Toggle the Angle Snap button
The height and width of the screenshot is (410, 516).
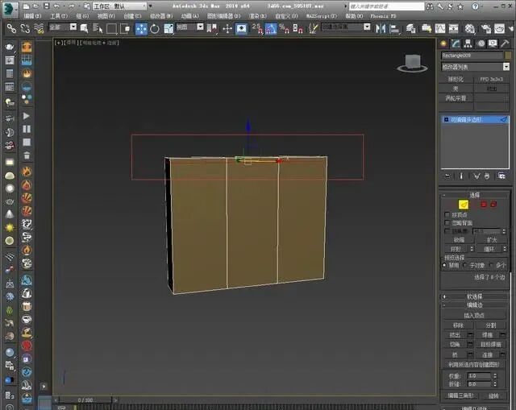pos(271,29)
